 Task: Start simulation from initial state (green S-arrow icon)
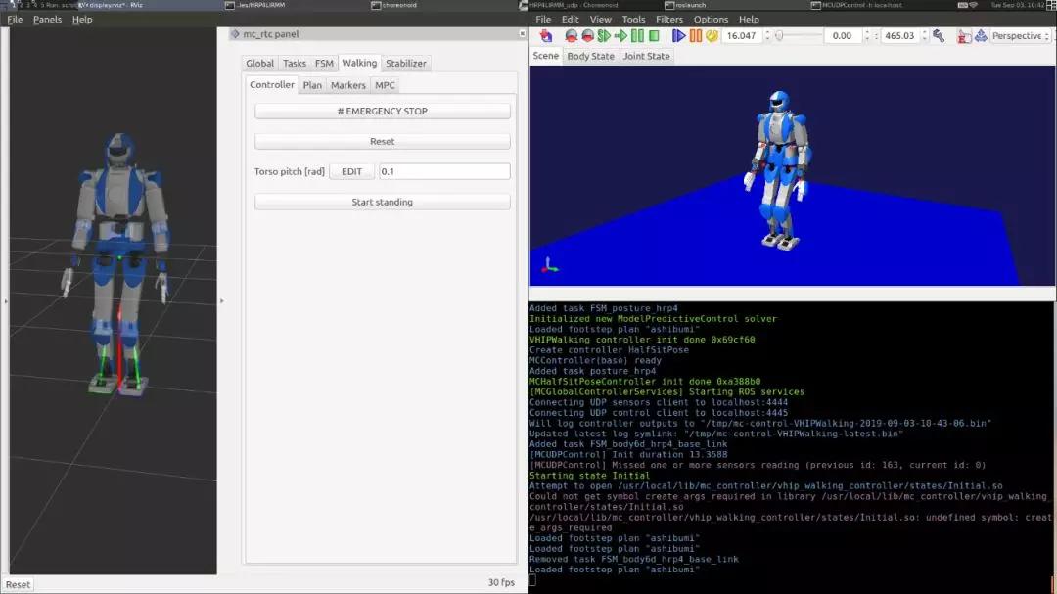coord(604,36)
